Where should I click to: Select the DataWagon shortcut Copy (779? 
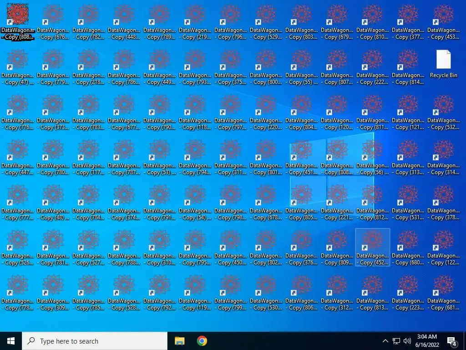(x=53, y=67)
